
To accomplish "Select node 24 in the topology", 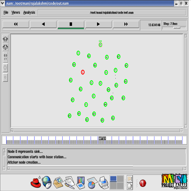I will [108, 90].
